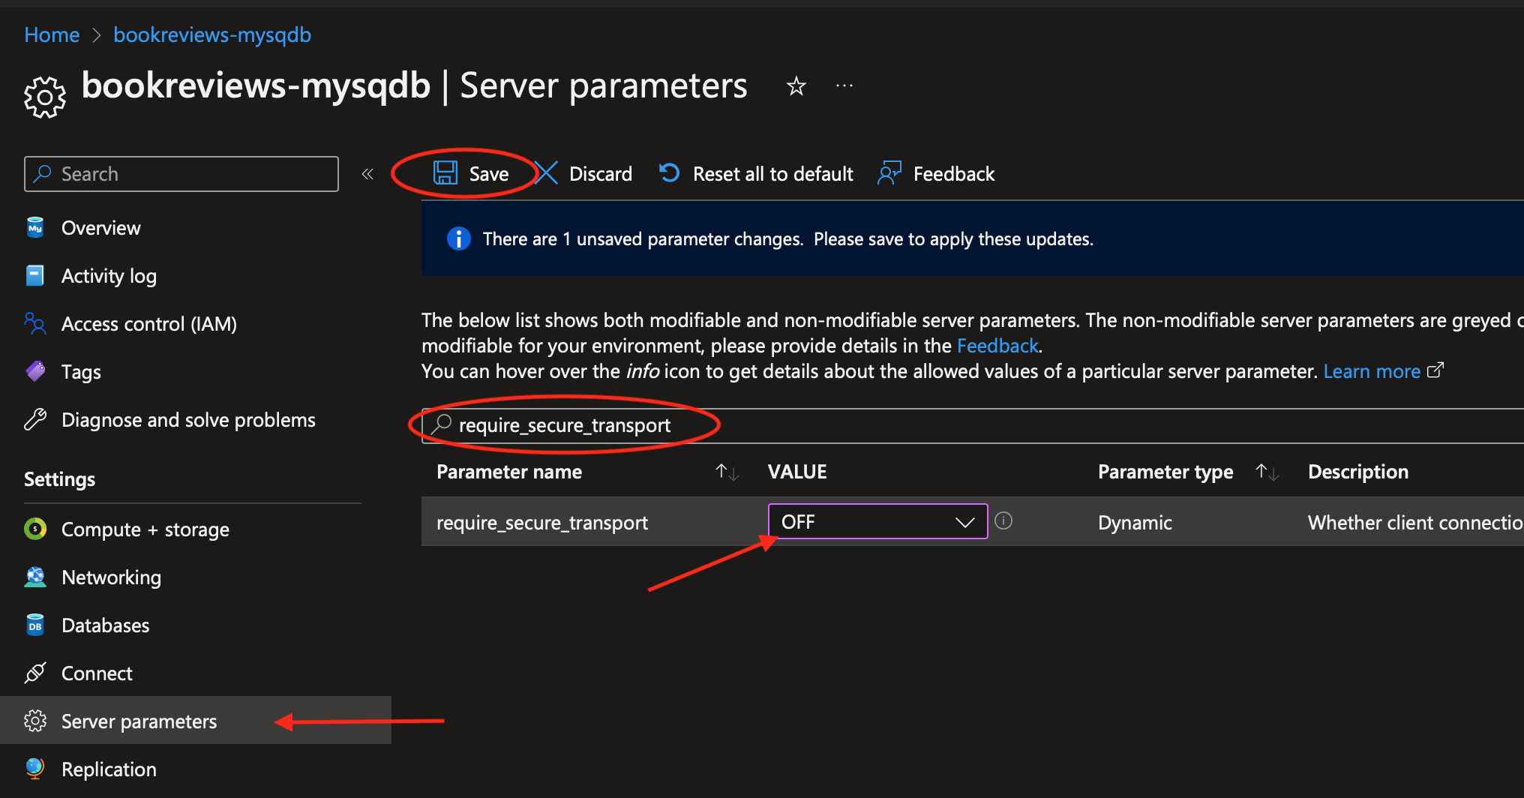
Task: Open Diagnose and solve problems
Action: [x=188, y=420]
